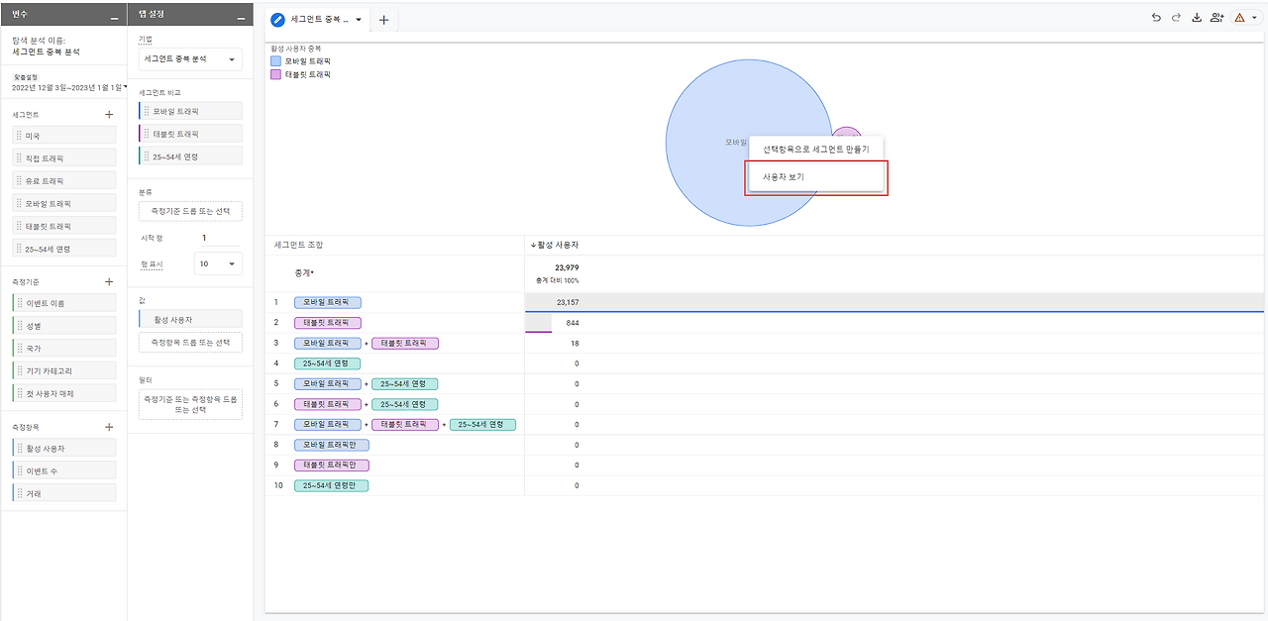
Task: Undo the last change in the toolbar
Action: [x=1156, y=18]
